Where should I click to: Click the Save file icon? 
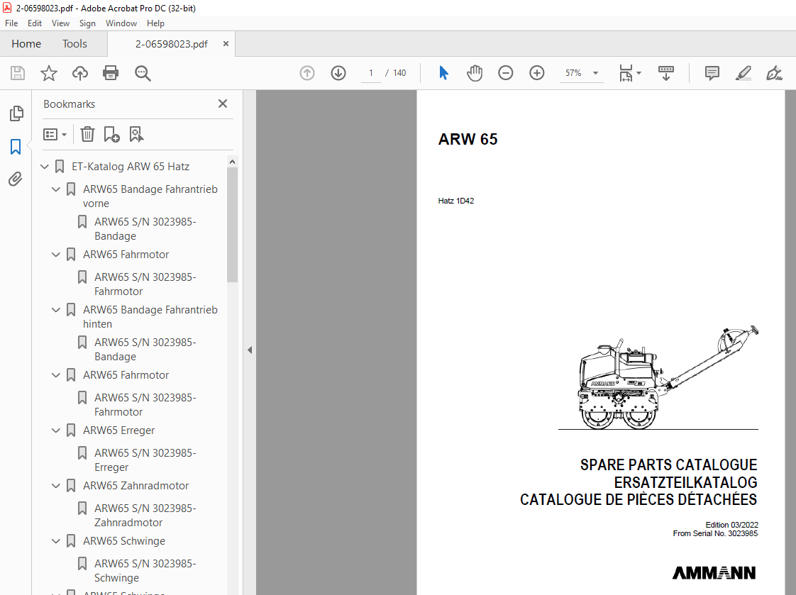click(18, 73)
